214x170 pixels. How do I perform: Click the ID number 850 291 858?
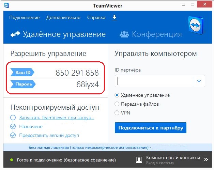click(77, 73)
